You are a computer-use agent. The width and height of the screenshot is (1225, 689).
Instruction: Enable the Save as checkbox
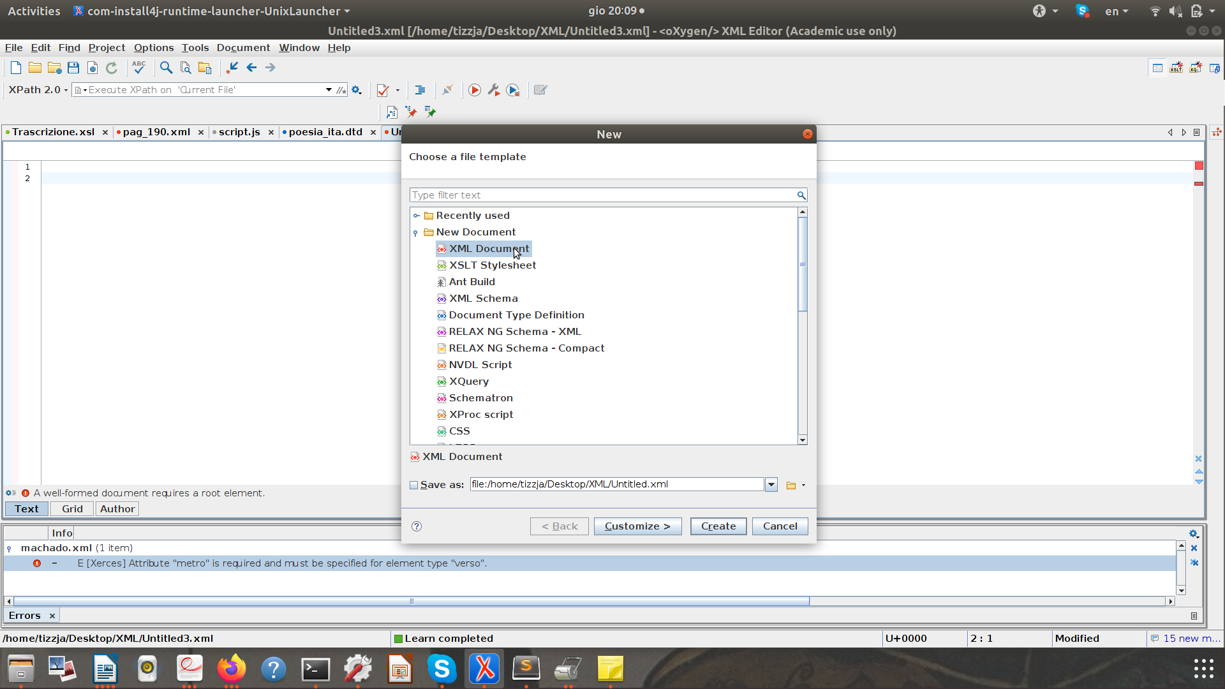click(413, 485)
